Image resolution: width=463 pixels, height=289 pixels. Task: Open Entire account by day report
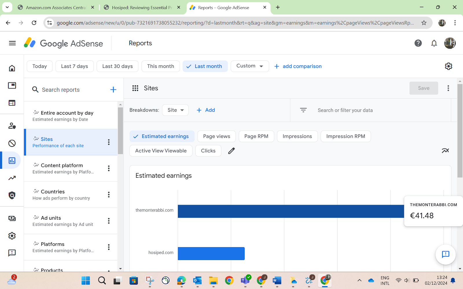tap(71, 116)
